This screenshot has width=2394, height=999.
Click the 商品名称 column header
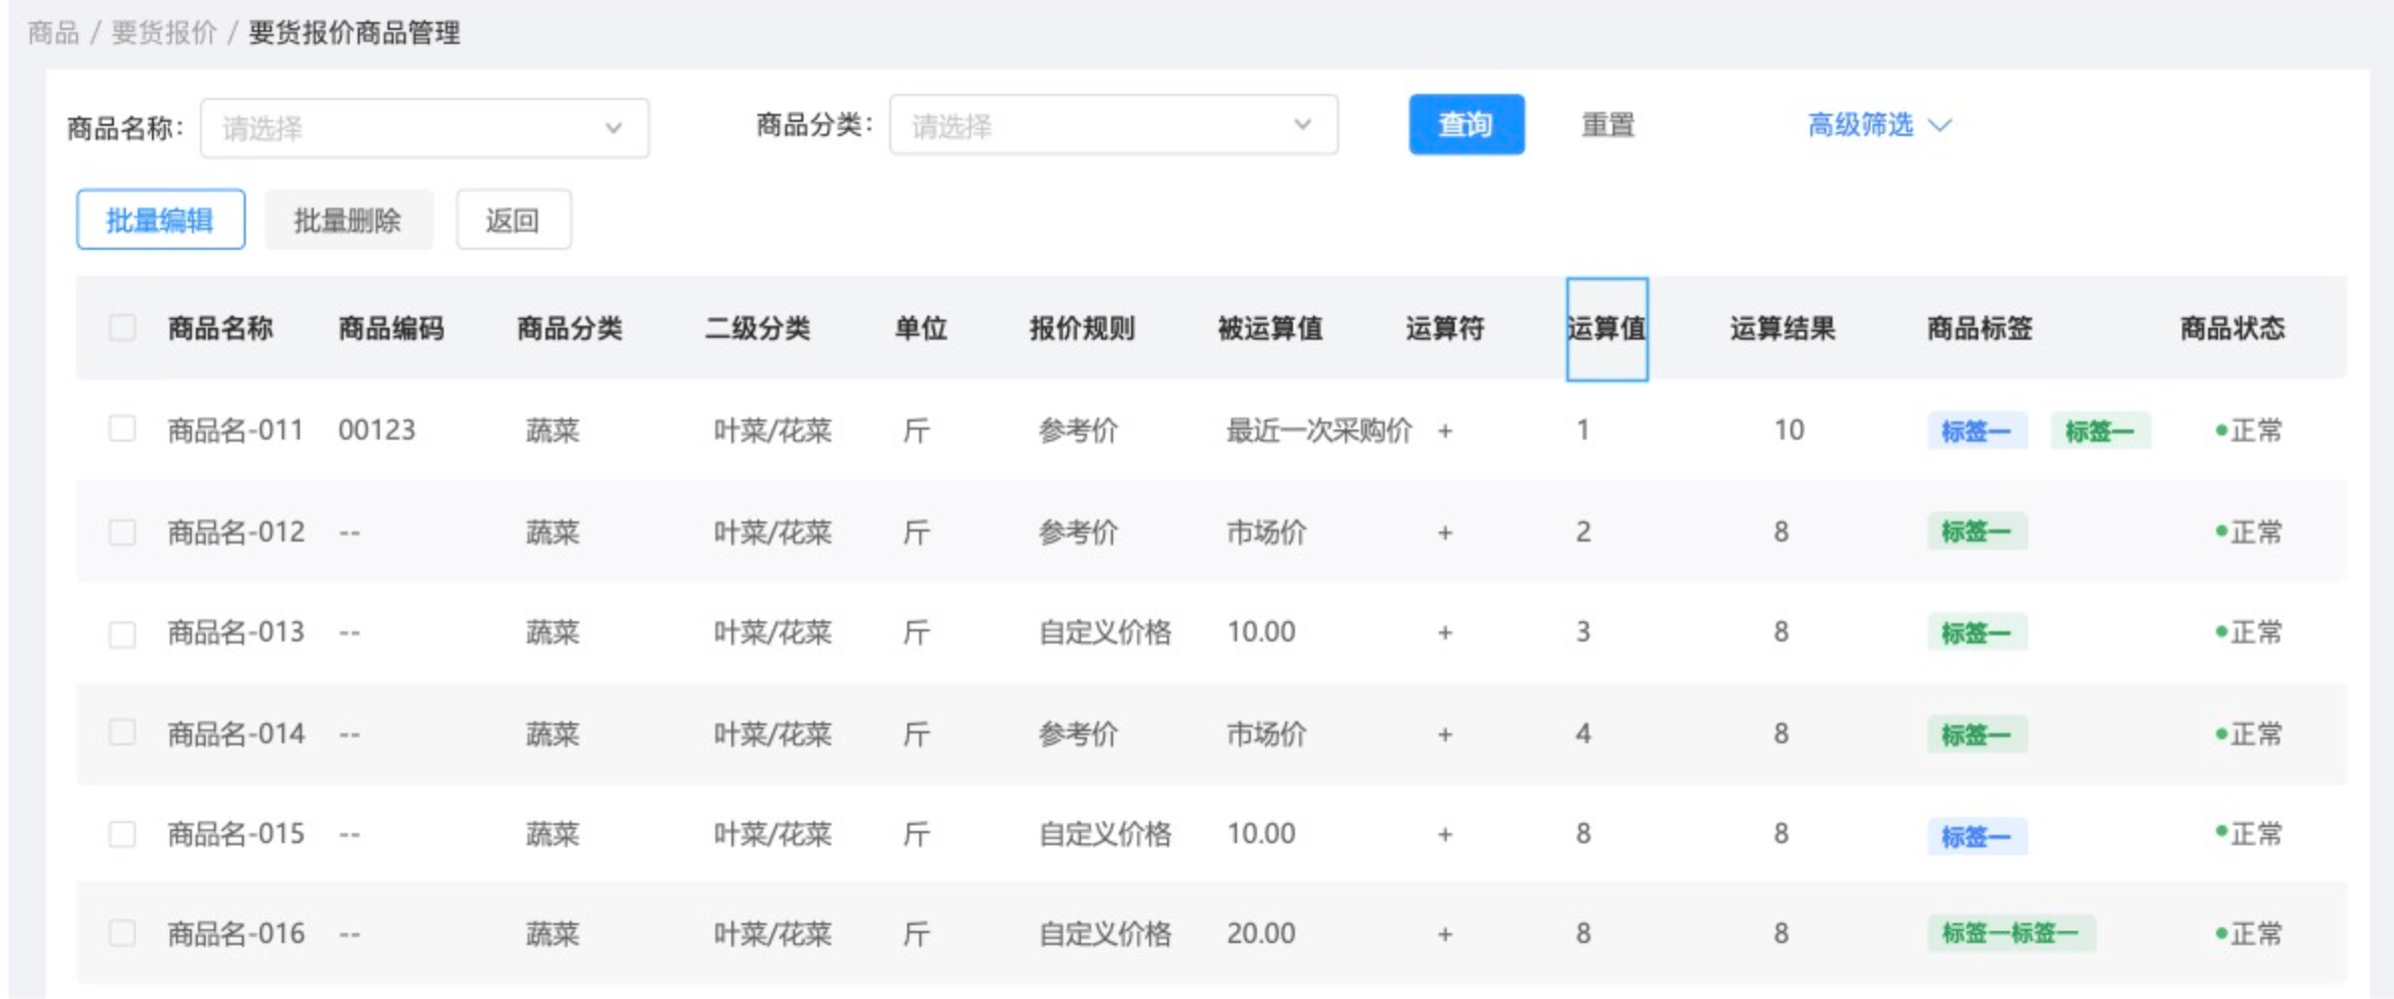(220, 328)
